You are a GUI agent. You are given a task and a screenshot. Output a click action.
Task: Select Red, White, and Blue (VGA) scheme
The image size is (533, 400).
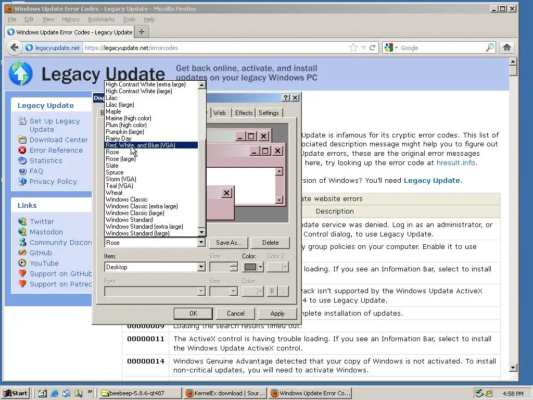(x=151, y=145)
